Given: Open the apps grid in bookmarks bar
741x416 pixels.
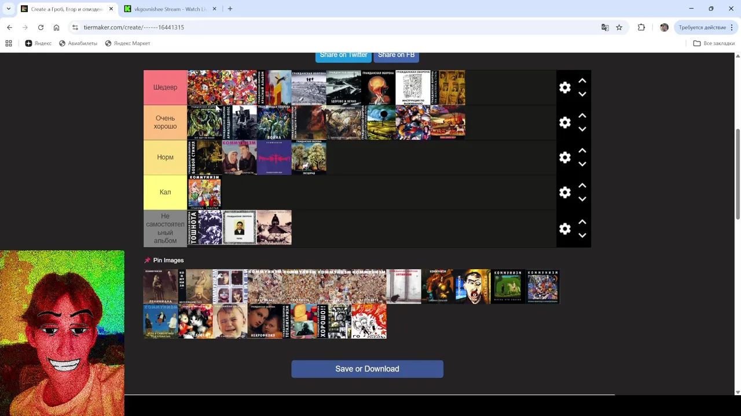Looking at the screenshot, I should tap(9, 43).
